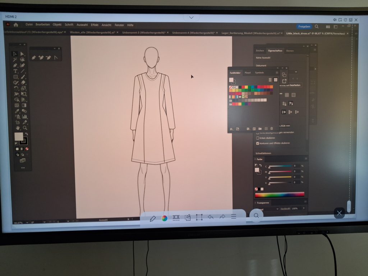Click the Freigeben button
The width and height of the screenshot is (368, 276).
[x=304, y=27]
